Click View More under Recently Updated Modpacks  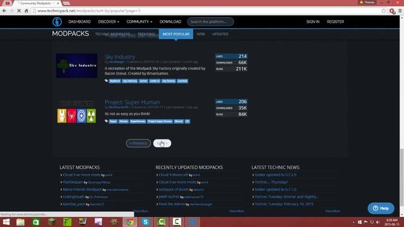click(237, 211)
